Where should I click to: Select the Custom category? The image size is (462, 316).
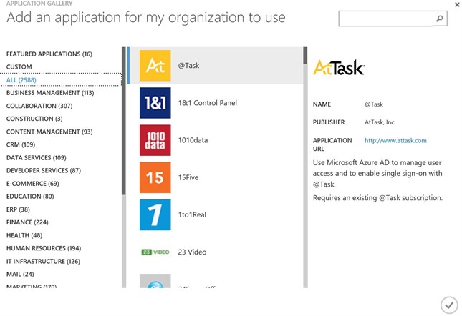coord(19,67)
